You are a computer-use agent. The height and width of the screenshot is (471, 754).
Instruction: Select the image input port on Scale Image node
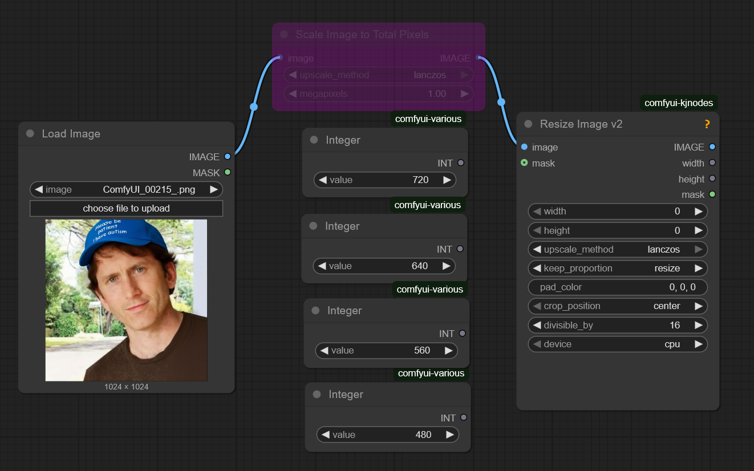[x=280, y=58]
